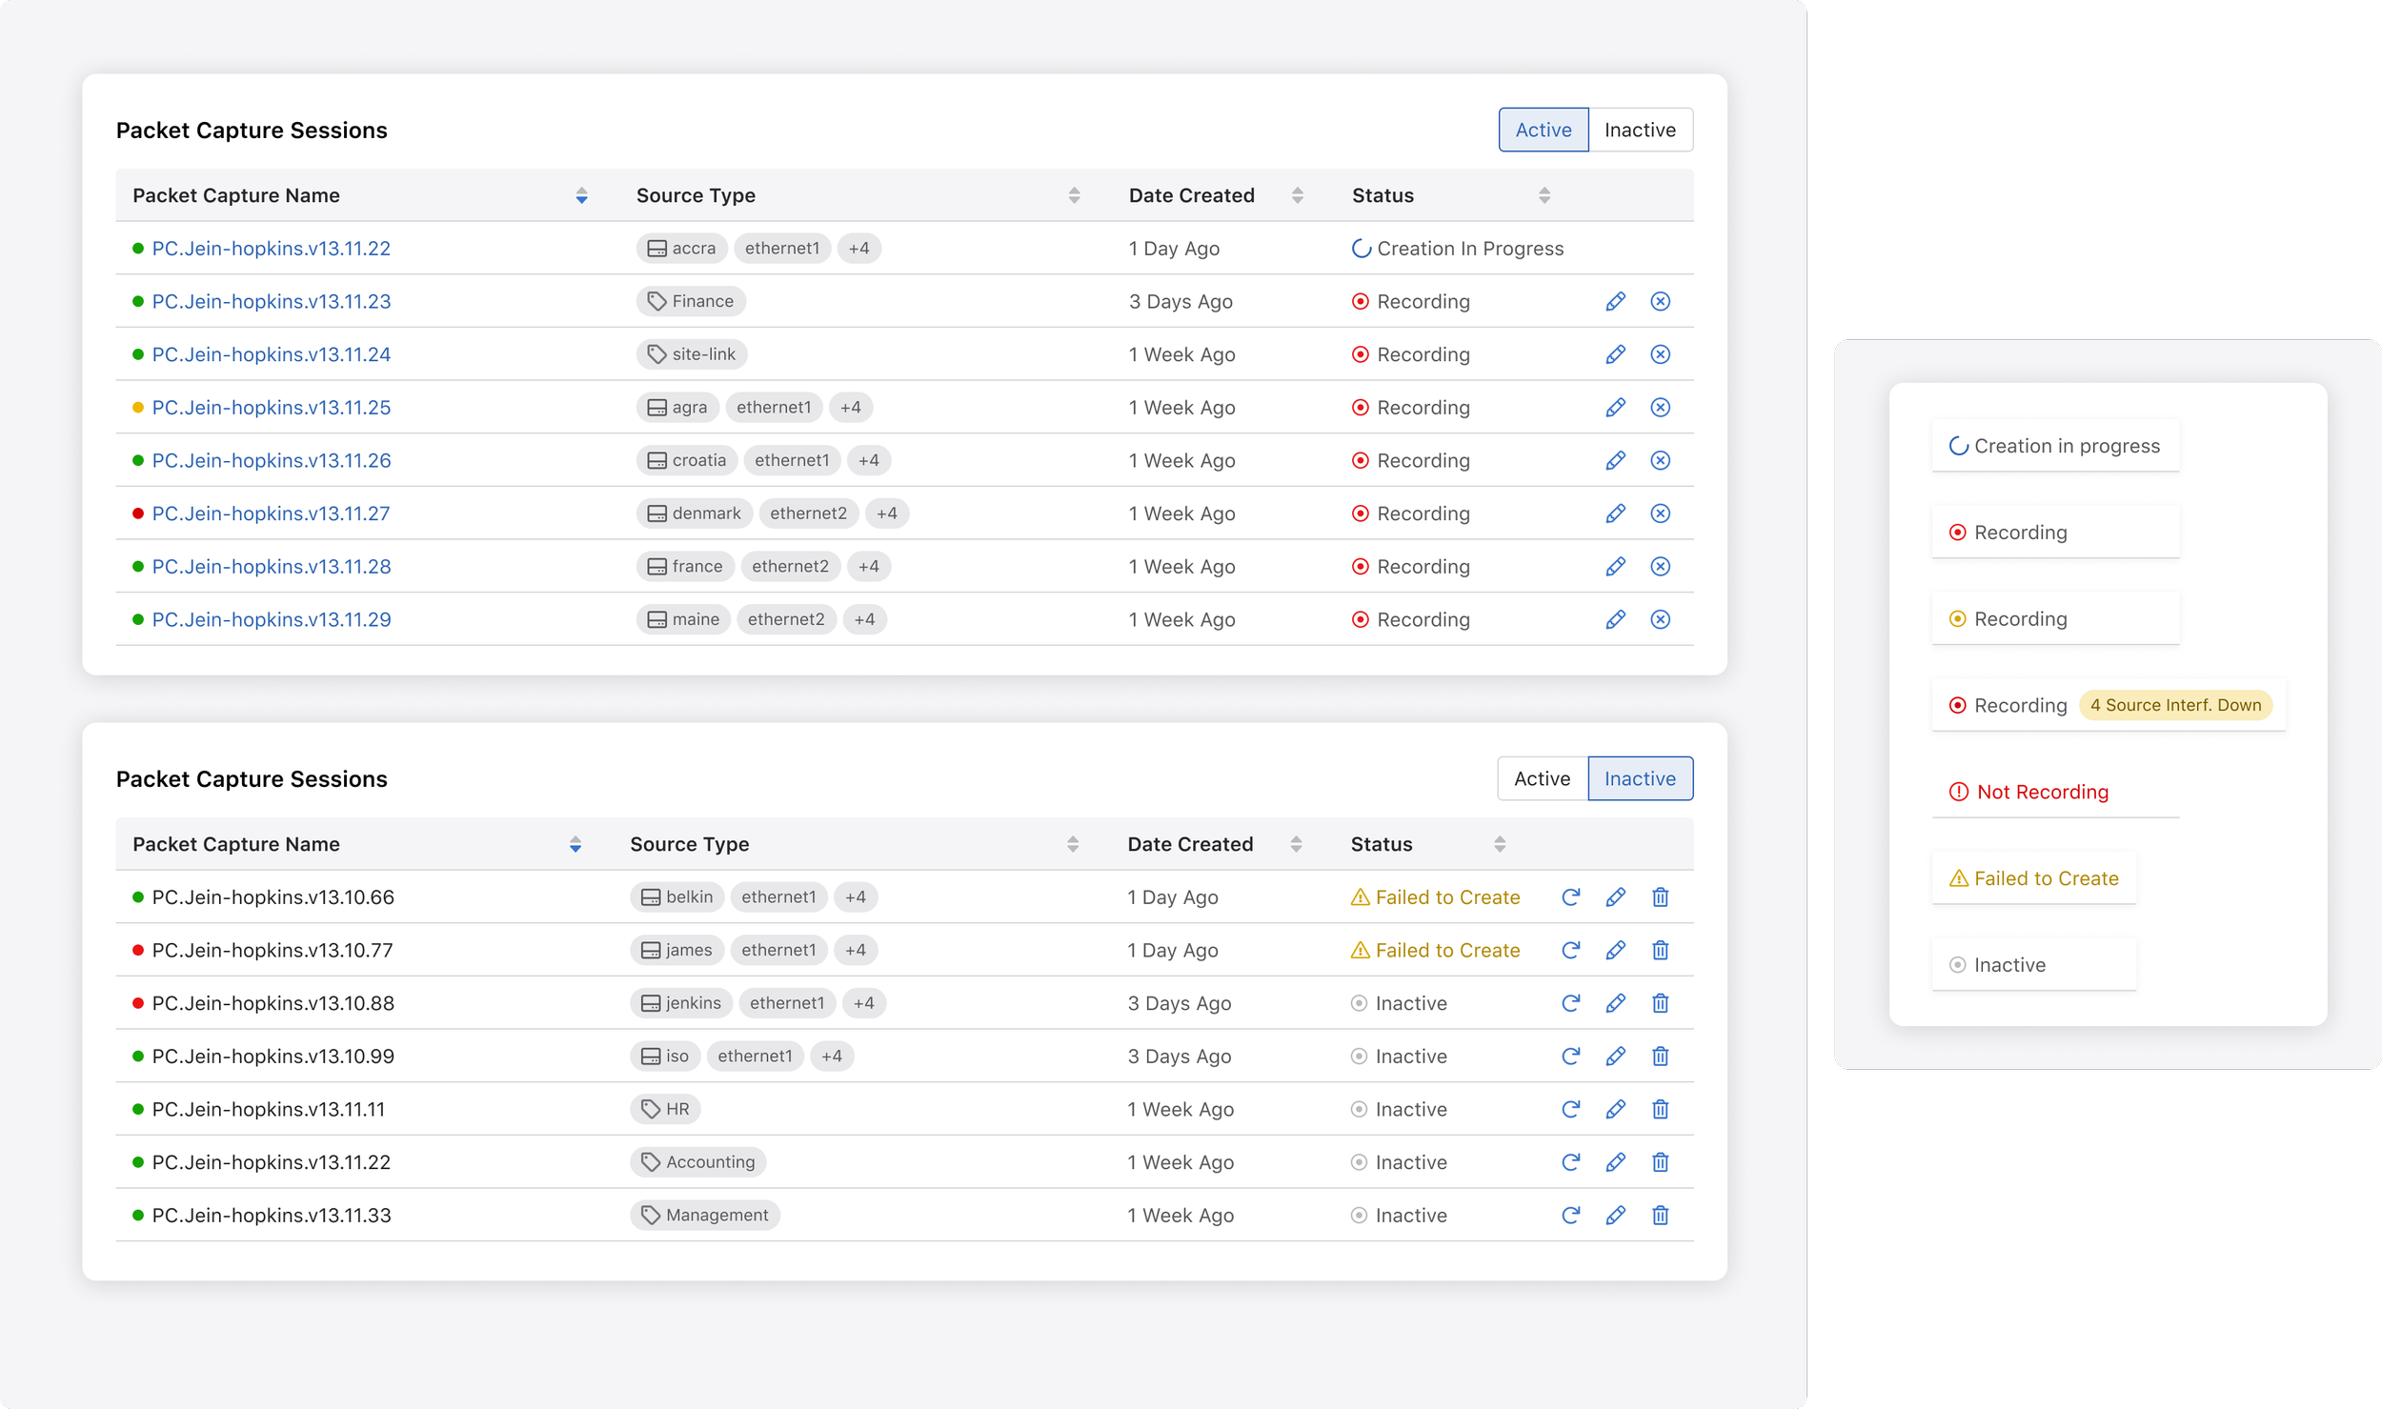Viewport: 2382px width, 1409px height.
Task: Click pencil edit icon for PC.Jein-hopkins.v13.11.27
Action: coord(1615,513)
